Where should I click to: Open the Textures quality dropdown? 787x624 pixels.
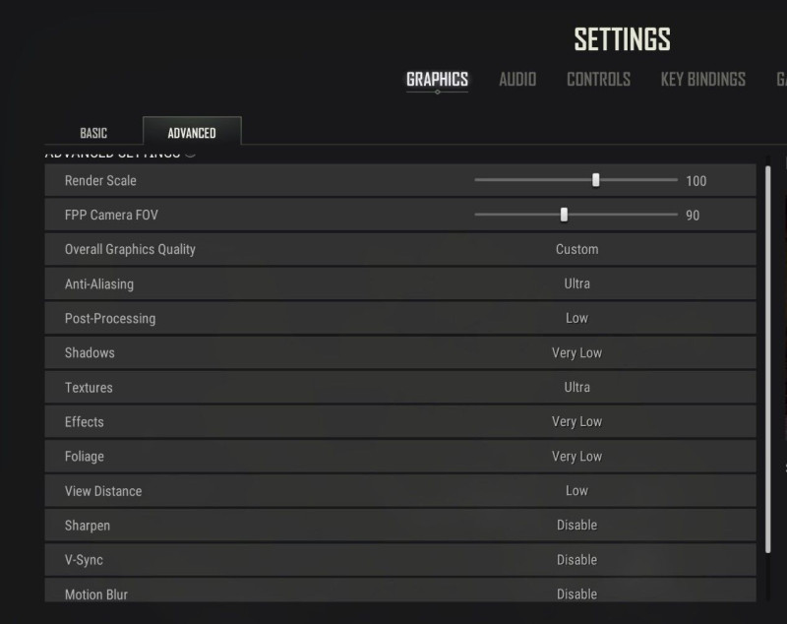click(576, 387)
